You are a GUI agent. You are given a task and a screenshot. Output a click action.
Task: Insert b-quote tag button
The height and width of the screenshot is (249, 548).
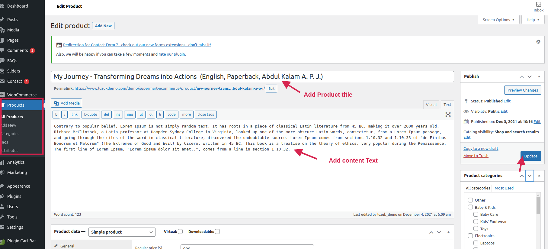[91, 115]
